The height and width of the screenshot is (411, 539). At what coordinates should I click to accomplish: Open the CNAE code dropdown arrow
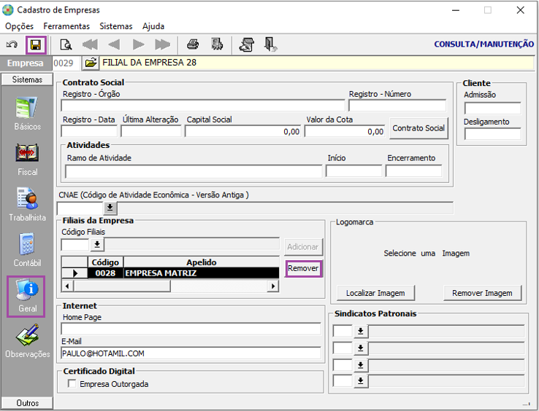[x=110, y=208]
